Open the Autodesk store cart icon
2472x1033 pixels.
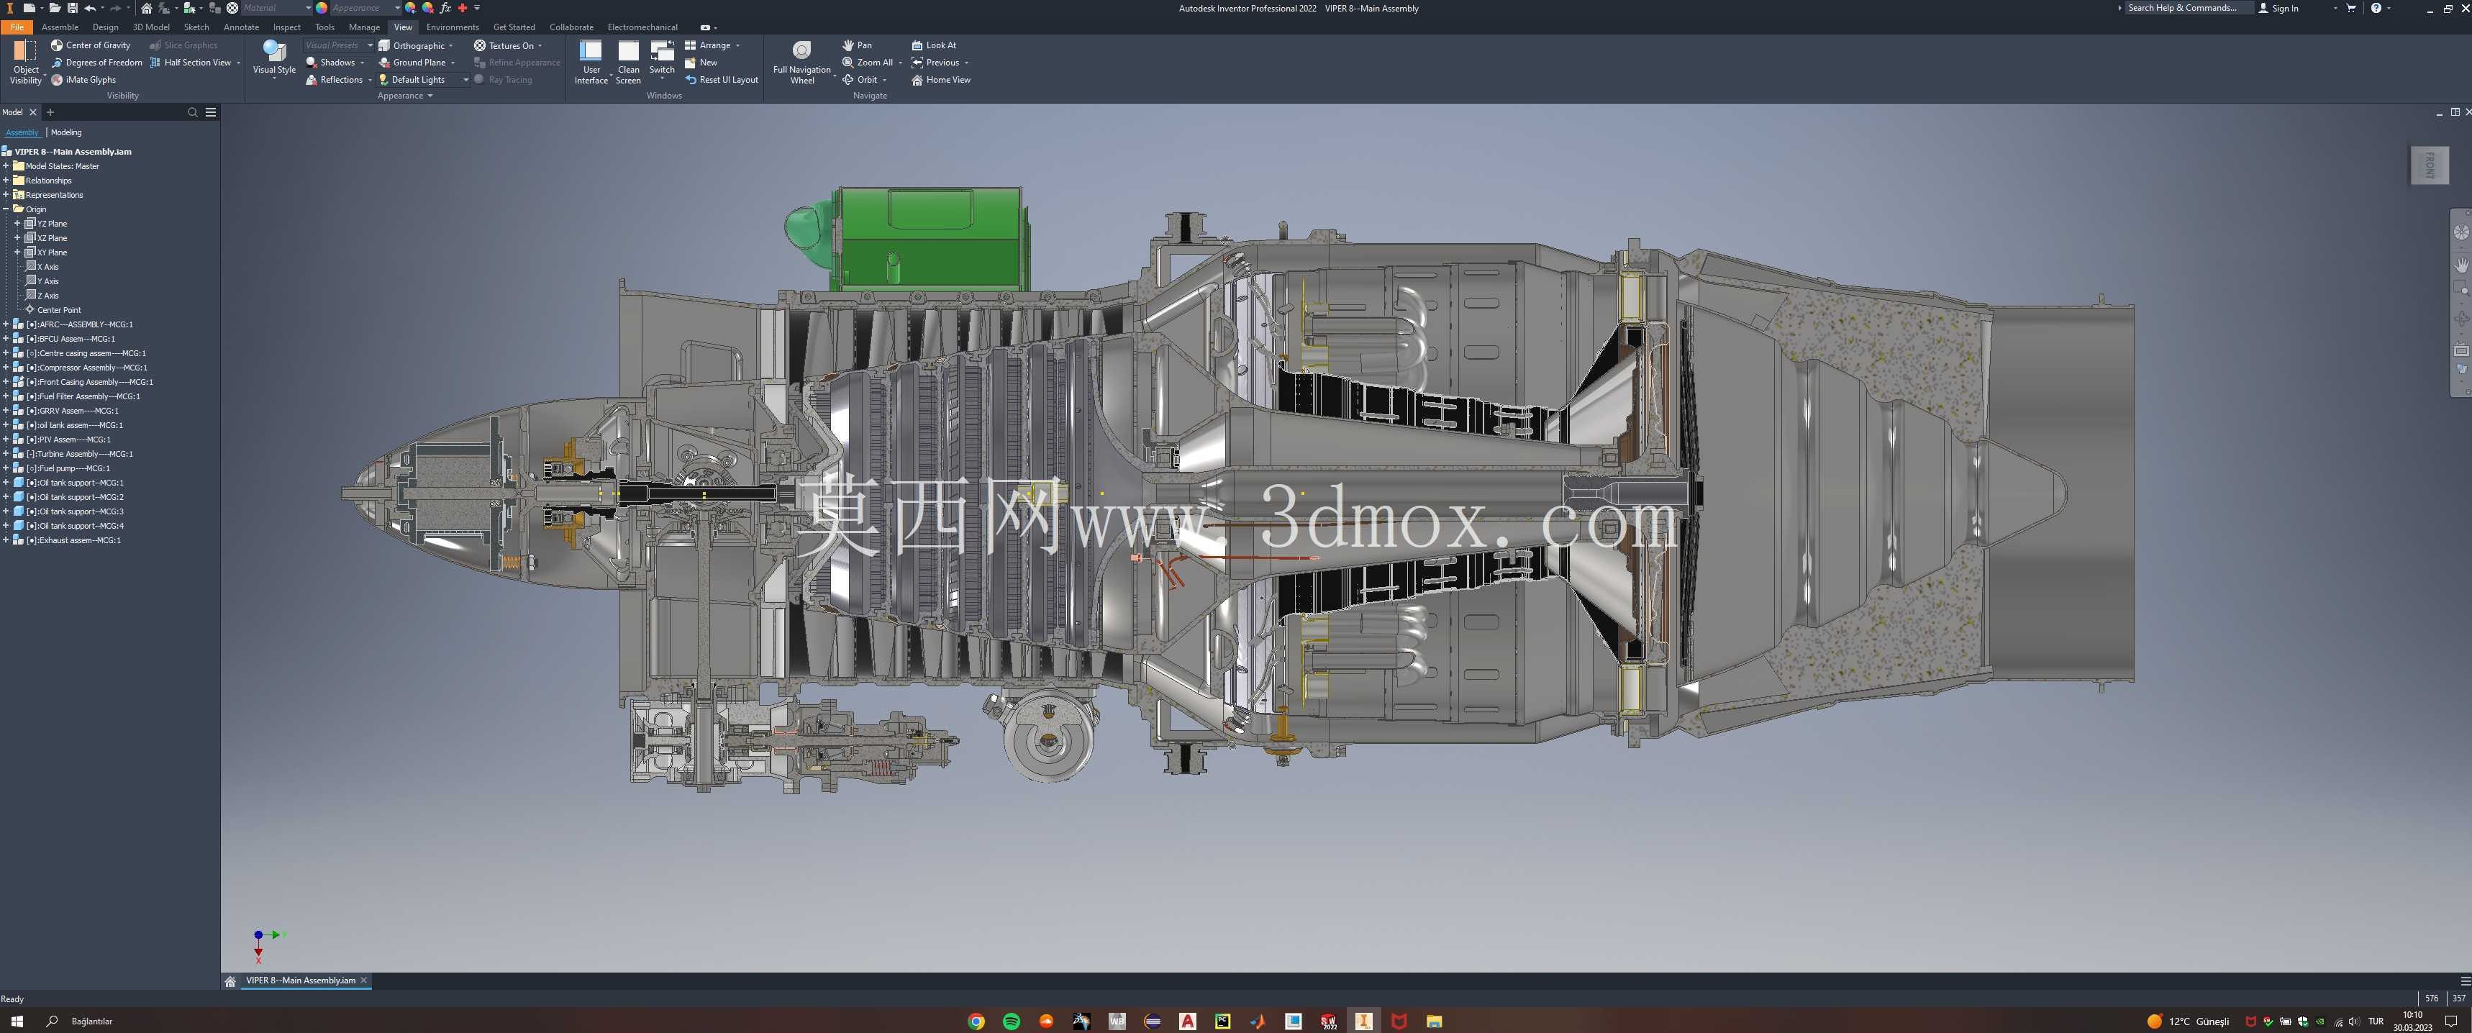(x=2351, y=8)
